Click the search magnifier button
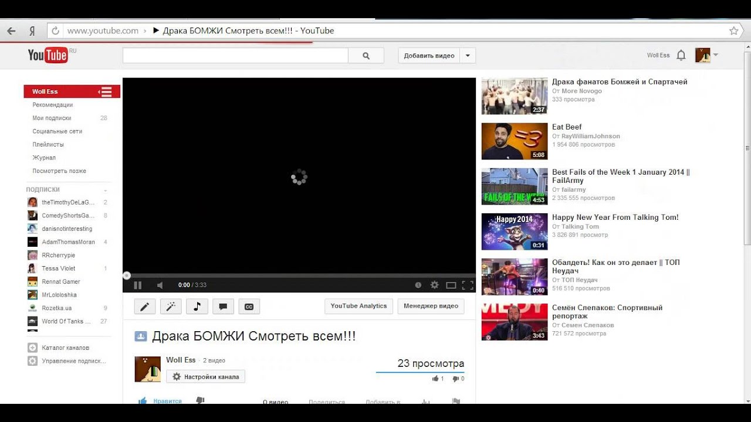The width and height of the screenshot is (751, 422). coord(366,56)
